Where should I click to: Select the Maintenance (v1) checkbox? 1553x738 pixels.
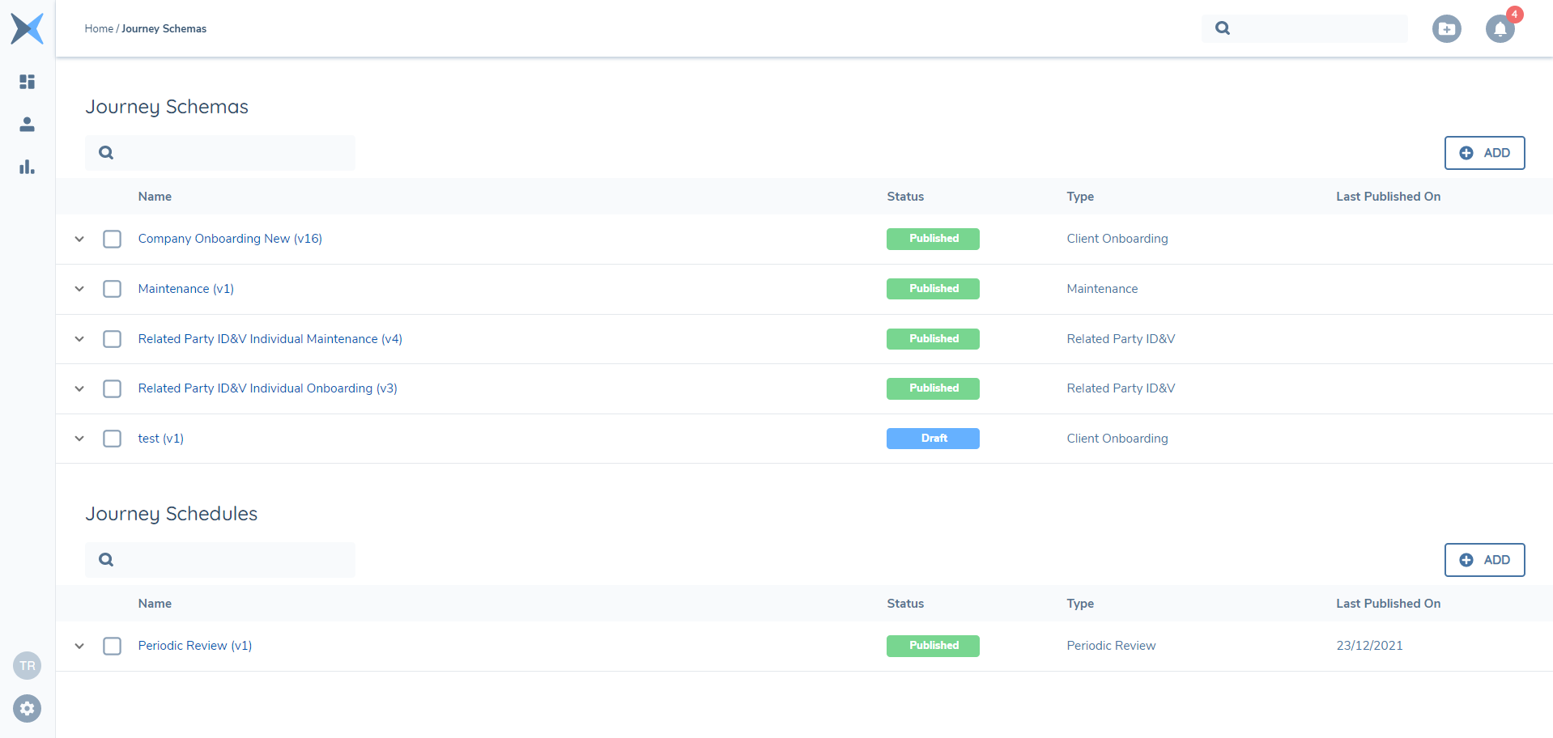pos(113,289)
